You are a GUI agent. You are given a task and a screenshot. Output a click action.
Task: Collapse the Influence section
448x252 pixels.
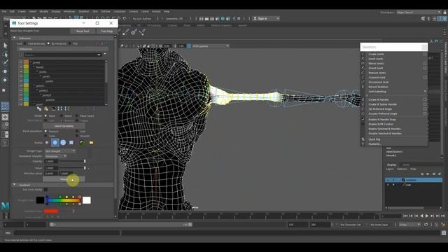14,38
